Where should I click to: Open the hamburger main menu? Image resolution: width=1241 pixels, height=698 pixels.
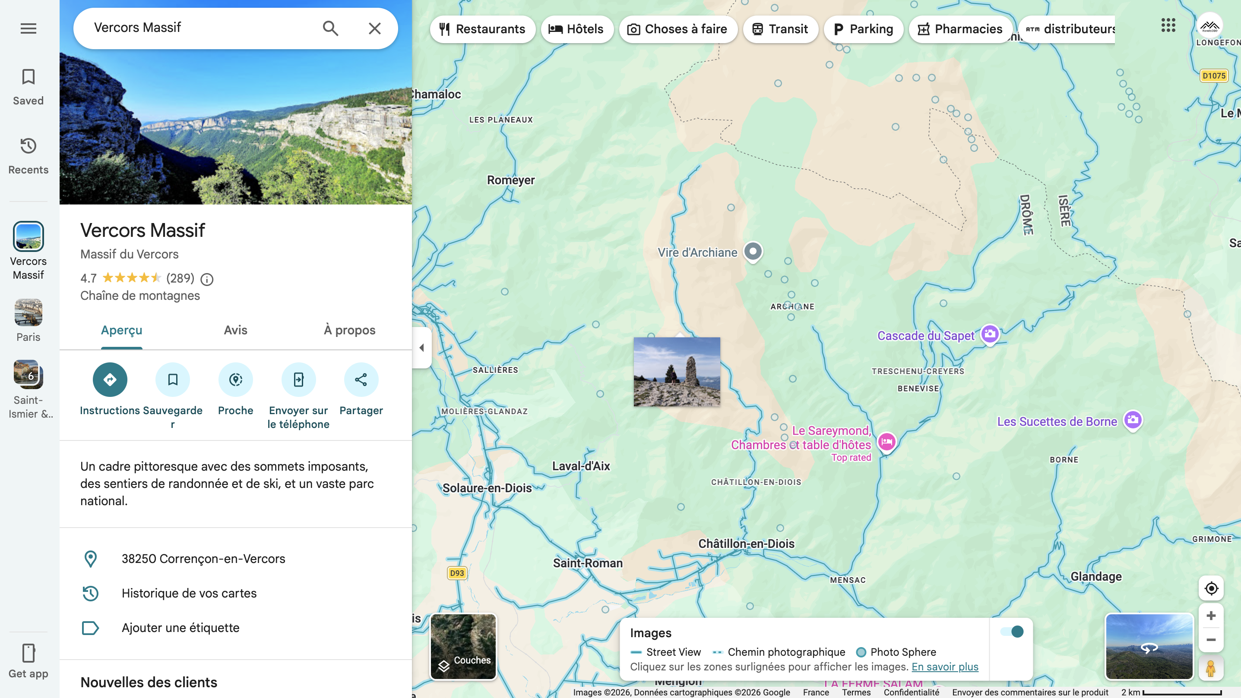28,28
